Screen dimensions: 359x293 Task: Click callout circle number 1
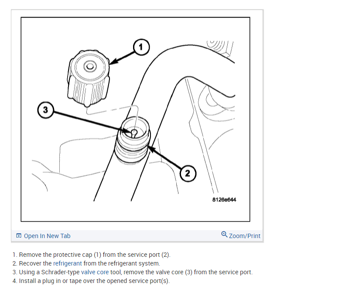coord(141,47)
